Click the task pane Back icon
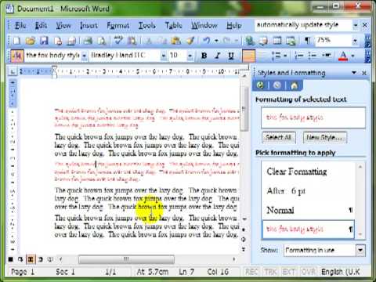 (260, 85)
